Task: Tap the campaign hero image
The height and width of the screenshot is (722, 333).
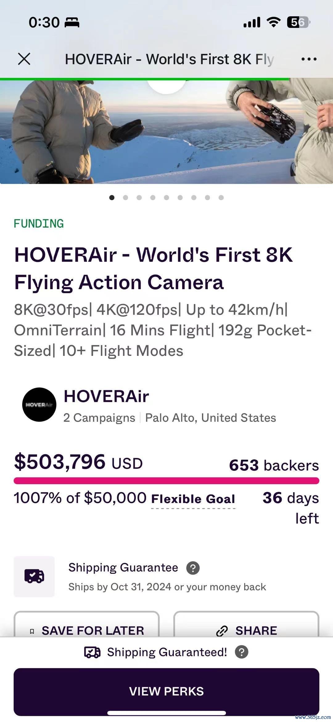Action: pos(166,131)
